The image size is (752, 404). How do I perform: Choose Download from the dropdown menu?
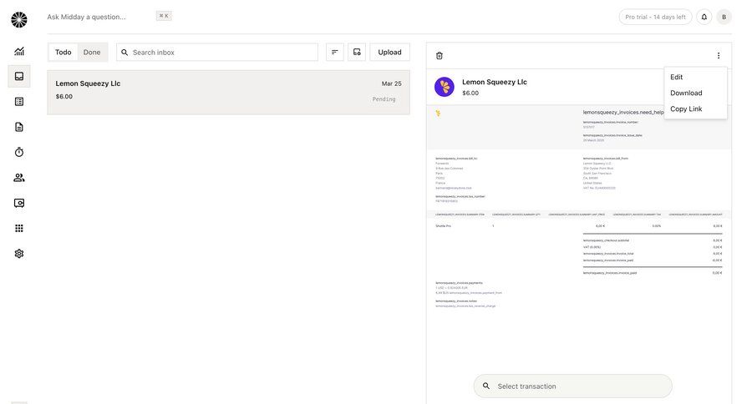point(695,93)
